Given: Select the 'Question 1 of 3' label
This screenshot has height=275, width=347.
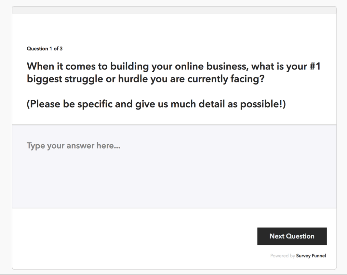Looking at the screenshot, I should coord(45,49).
